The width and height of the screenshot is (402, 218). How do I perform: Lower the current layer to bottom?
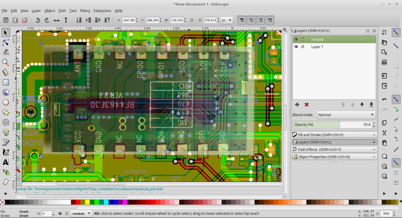click(x=371, y=105)
